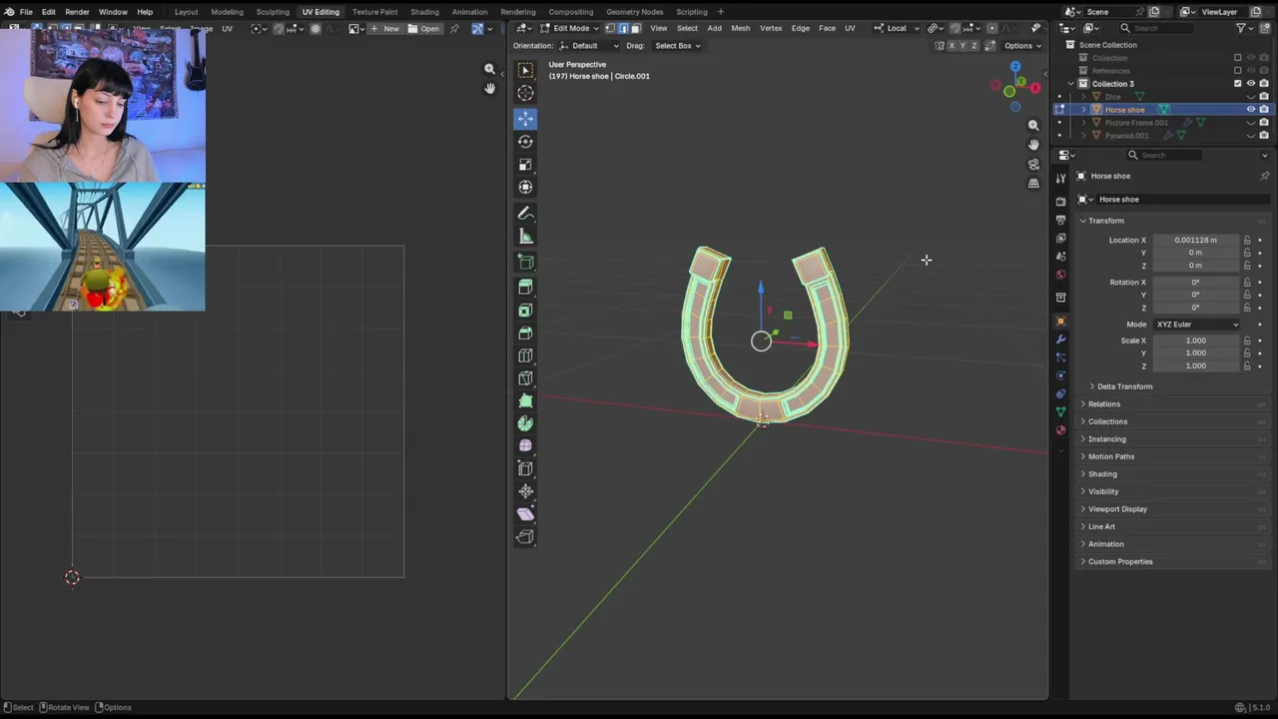The width and height of the screenshot is (1278, 719).
Task: Open the Tool properties tab
Action: coord(1060,180)
